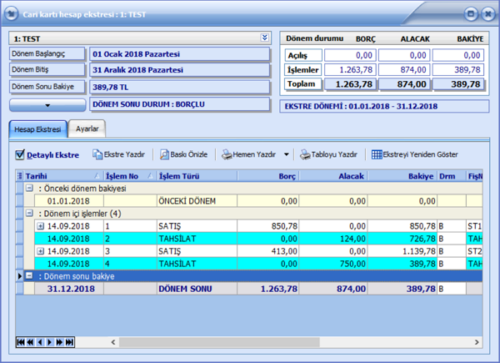Click the black arrow dropdown button

pyautogui.click(x=47, y=104)
